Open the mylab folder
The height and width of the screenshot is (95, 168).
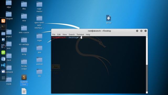click(9, 79)
